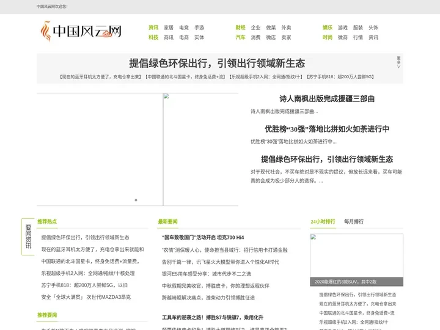
Task: Go to the 游戏 section
Action: click(x=343, y=28)
